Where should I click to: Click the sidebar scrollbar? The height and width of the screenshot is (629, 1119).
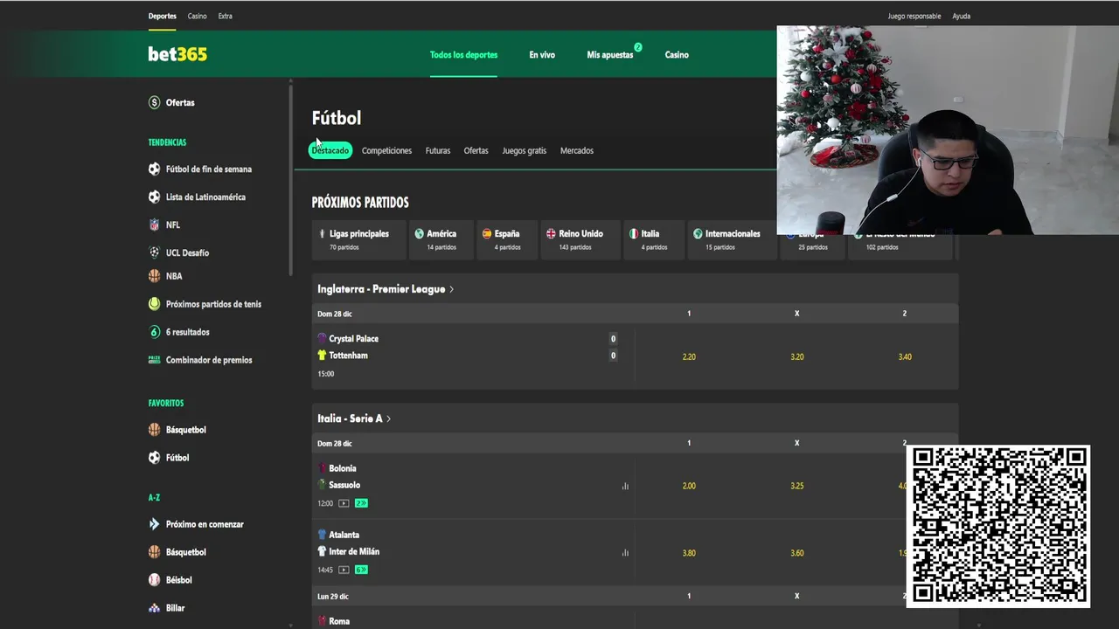(x=290, y=179)
